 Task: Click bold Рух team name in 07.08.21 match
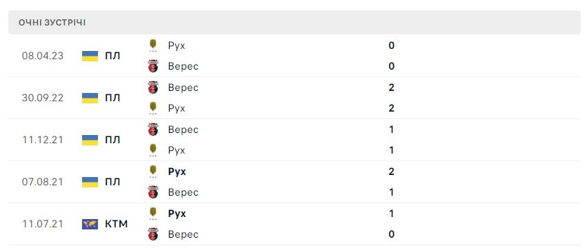pos(177,172)
